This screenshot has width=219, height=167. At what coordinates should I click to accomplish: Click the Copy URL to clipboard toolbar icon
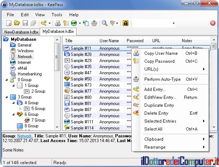[86, 23]
